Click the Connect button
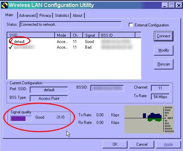 tap(163, 36)
